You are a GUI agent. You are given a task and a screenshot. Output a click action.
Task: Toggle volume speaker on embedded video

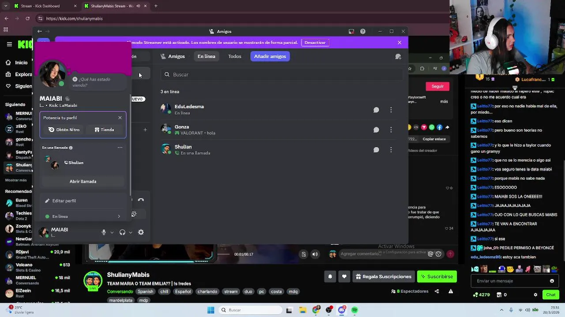(x=315, y=254)
